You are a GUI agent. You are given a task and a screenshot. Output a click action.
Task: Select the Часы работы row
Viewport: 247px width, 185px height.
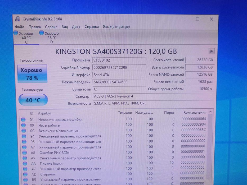point(114,125)
